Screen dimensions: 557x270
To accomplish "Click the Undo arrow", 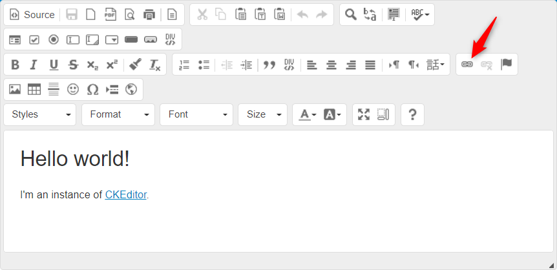I will pos(302,15).
